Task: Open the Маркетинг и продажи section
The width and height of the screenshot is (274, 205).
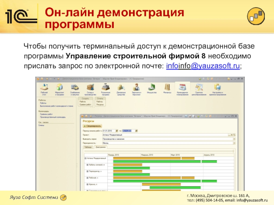Action: pyautogui.click(x=59, y=89)
